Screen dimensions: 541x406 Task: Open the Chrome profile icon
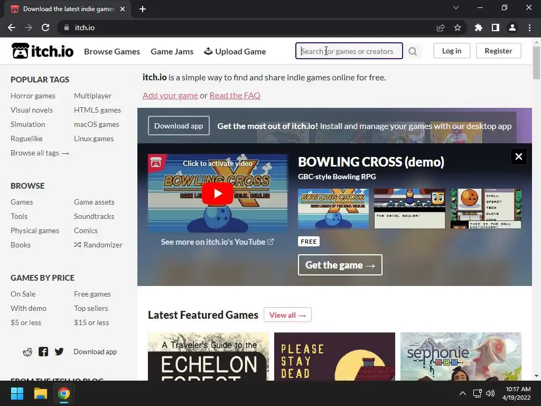(512, 27)
